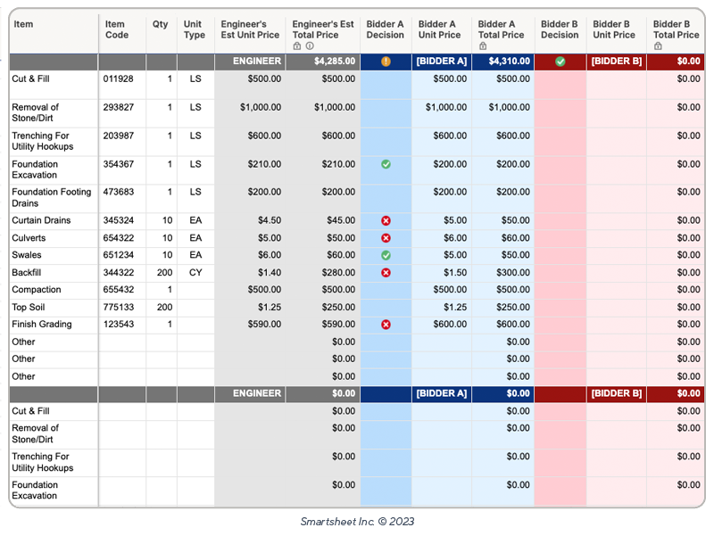Click the $590.00 engineer unit price cell
714x536 pixels.
click(250, 325)
